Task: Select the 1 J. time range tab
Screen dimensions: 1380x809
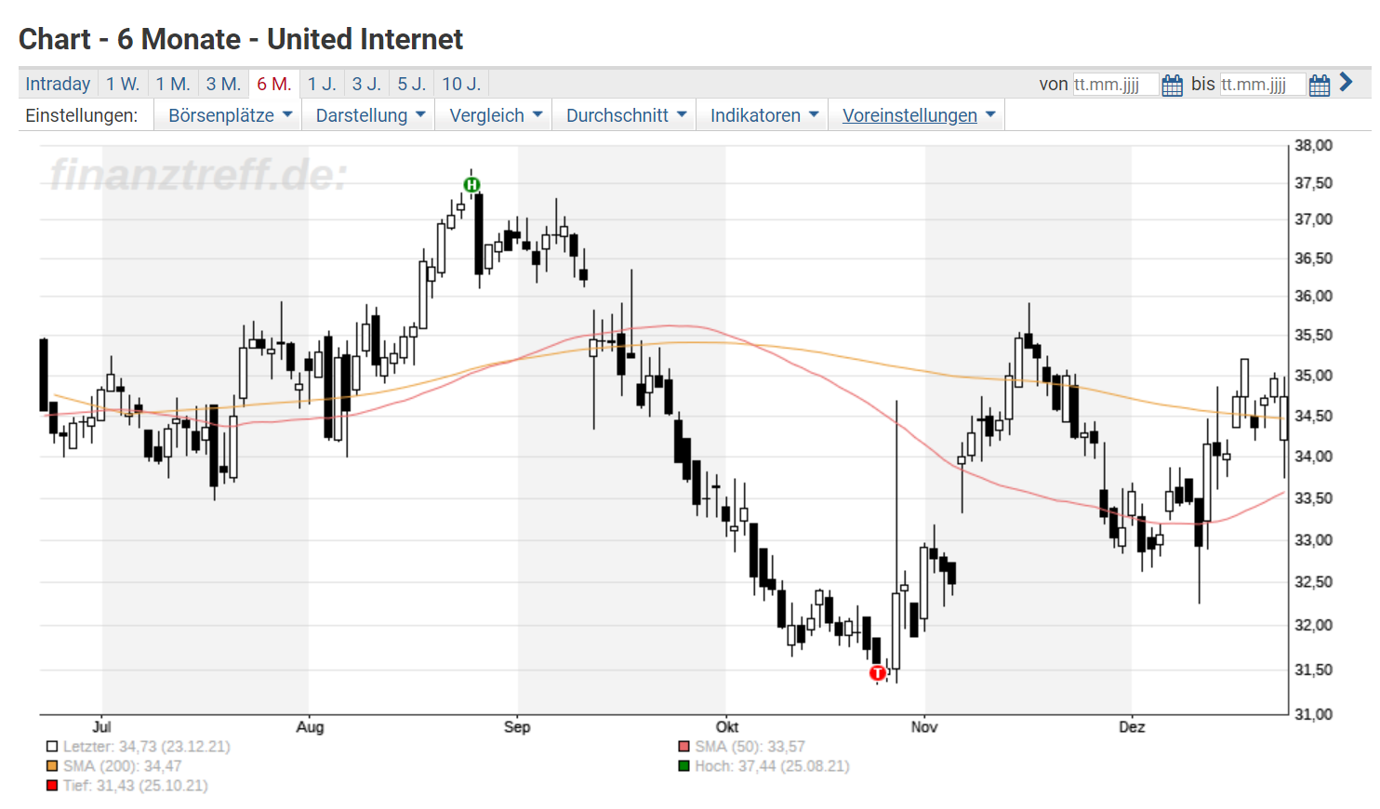Action: tap(322, 84)
